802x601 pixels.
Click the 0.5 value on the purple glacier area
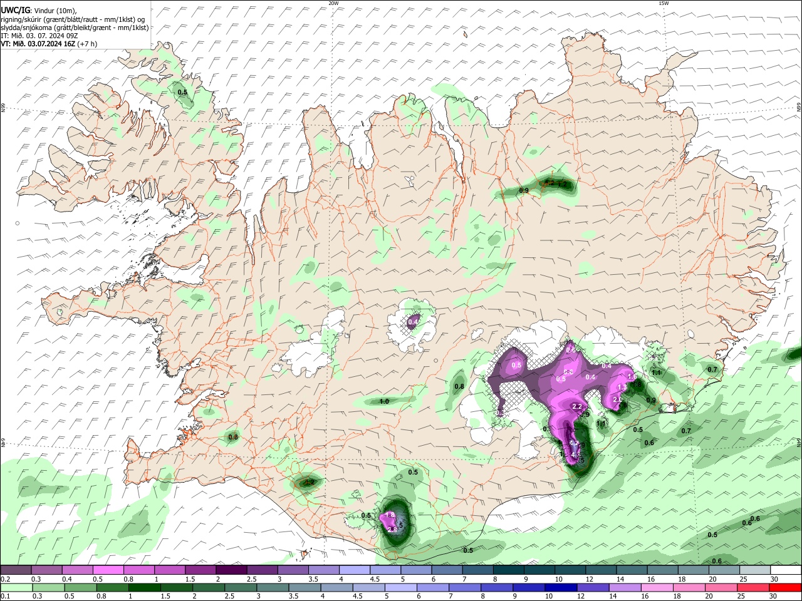[x=517, y=365]
